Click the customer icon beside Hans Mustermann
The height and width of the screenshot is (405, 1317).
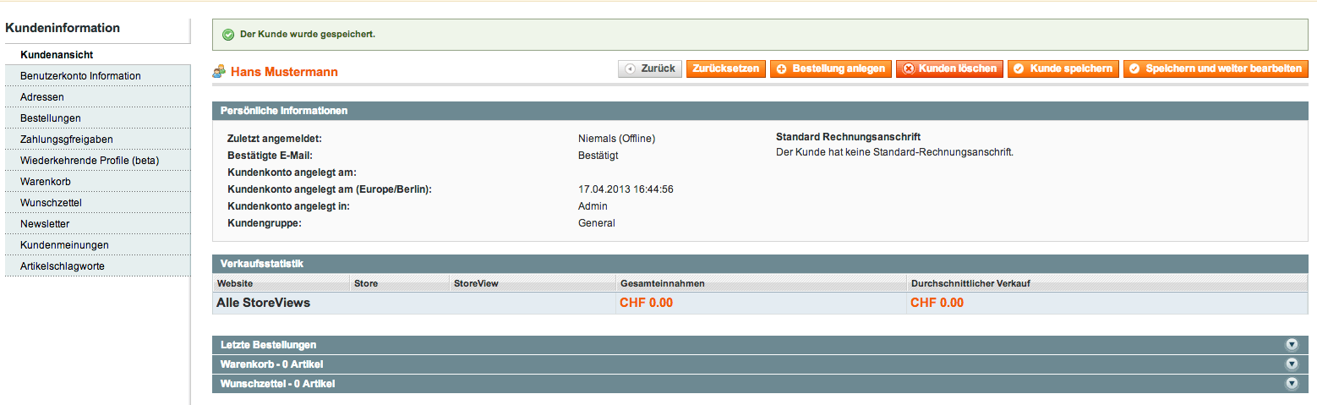click(220, 72)
